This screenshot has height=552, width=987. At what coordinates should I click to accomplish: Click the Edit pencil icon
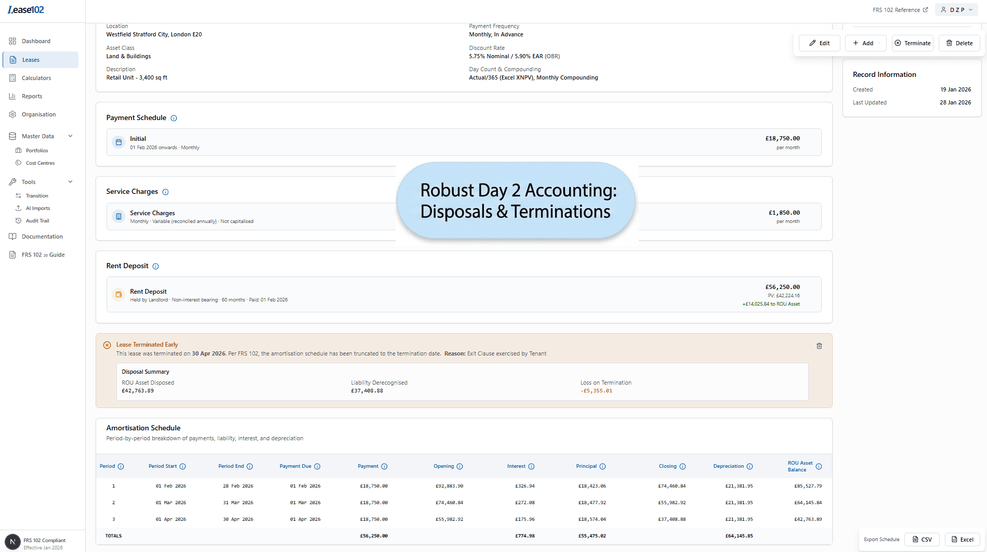pos(812,43)
